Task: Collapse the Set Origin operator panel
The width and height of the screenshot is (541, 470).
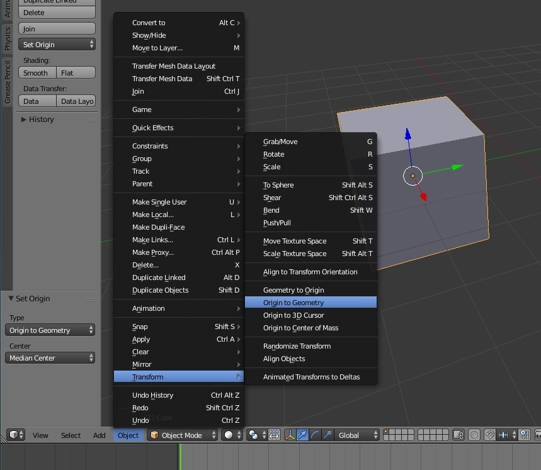Action: [x=11, y=298]
